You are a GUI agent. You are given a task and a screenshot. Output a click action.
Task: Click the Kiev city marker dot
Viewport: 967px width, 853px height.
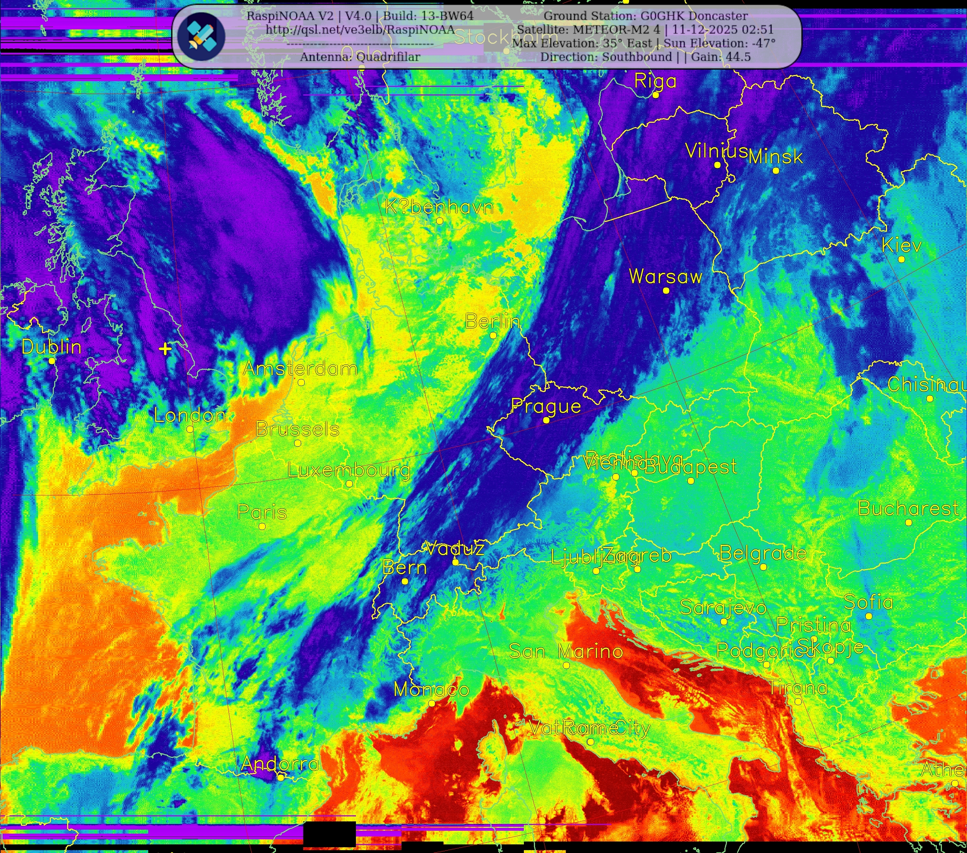coord(901,260)
